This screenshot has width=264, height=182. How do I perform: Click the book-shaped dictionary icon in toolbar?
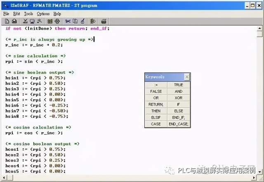50,21
